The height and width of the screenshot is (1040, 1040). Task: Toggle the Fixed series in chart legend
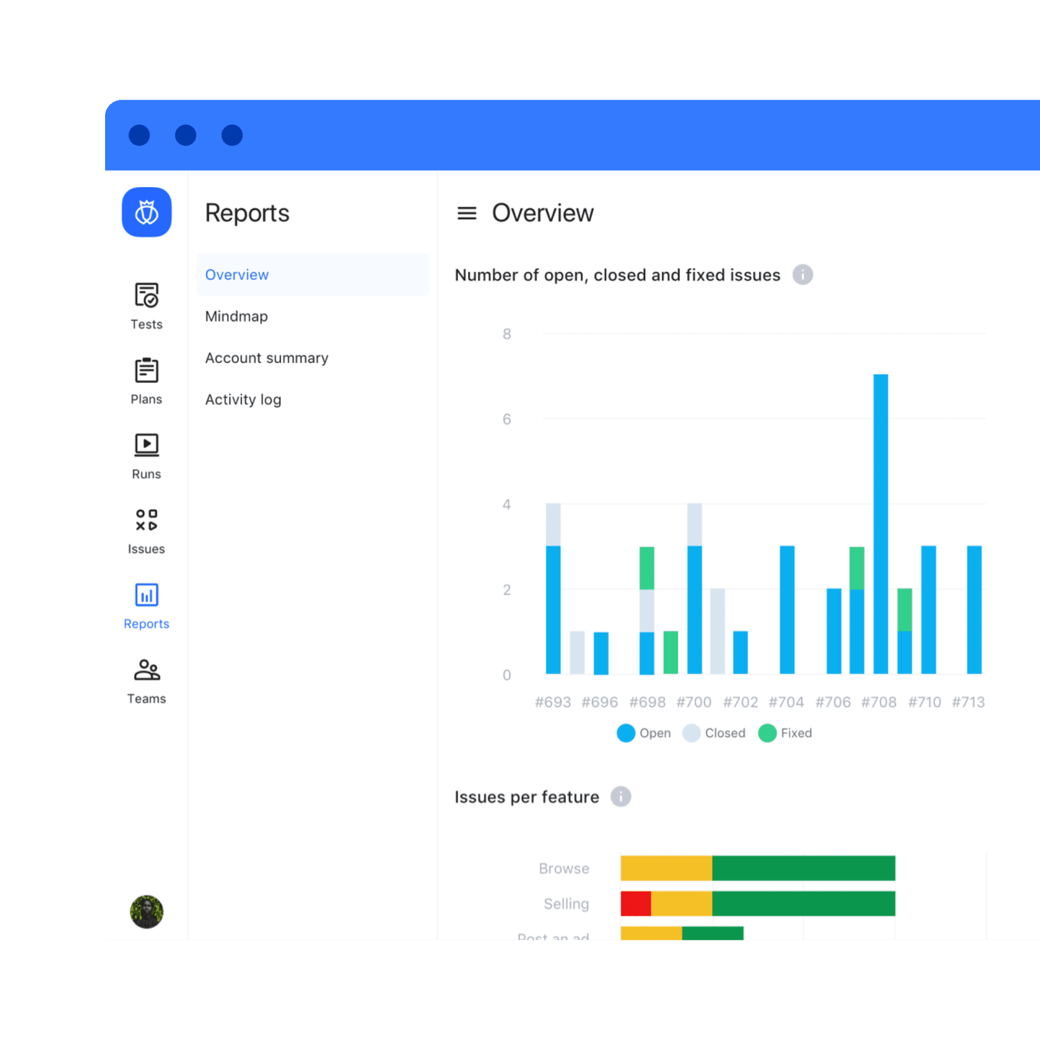point(785,733)
